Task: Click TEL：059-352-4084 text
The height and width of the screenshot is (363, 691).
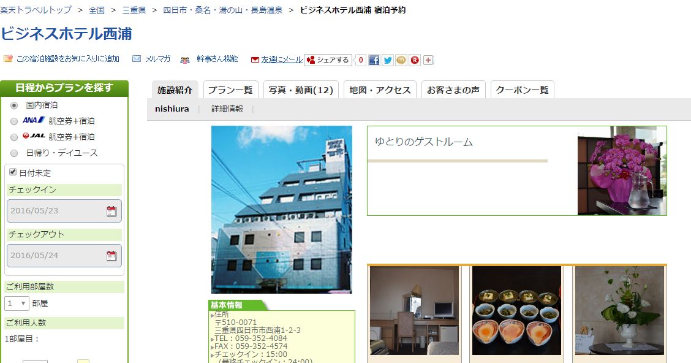Action: (x=251, y=338)
